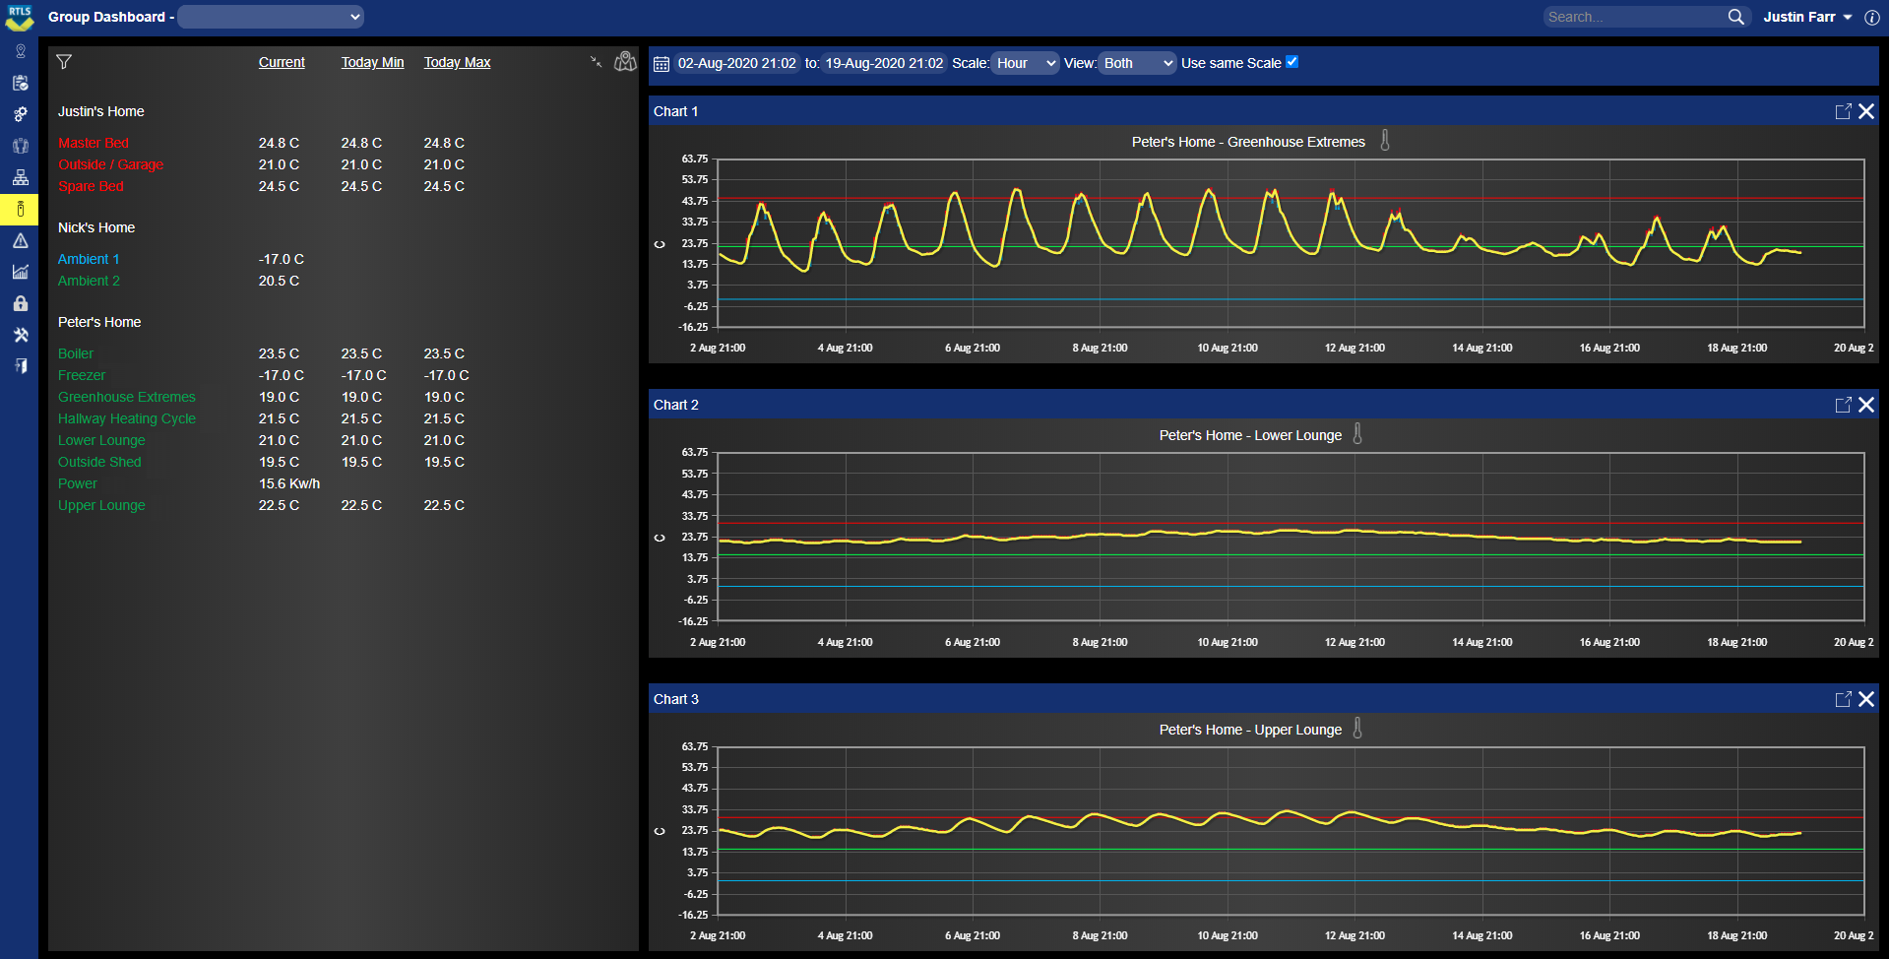Click the collapse arrows icon above the sensor list
Screen dimensions: 1890x959
[596, 61]
